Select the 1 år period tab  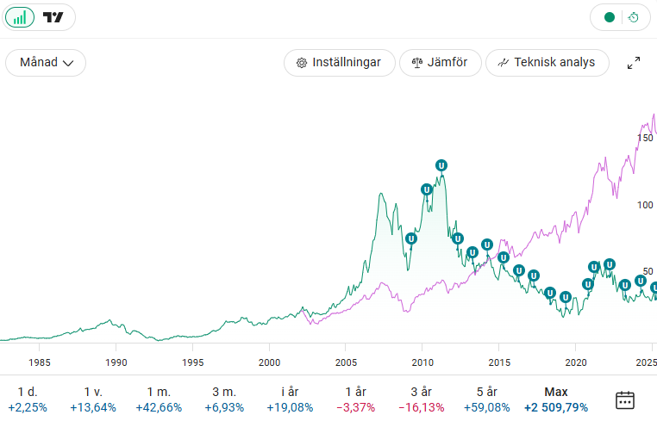point(354,399)
